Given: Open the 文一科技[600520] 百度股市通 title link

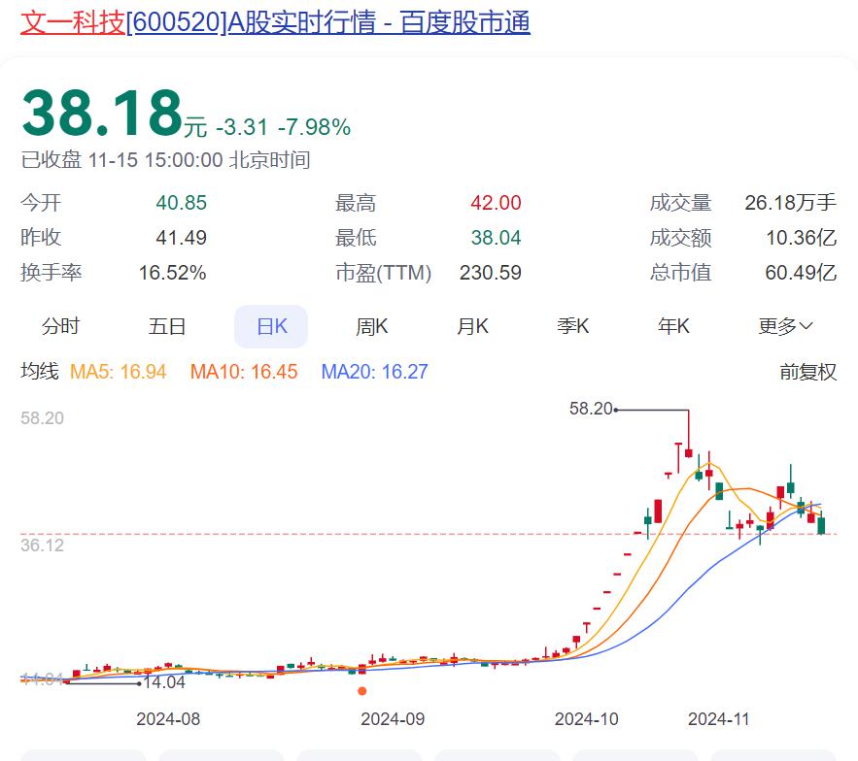Looking at the screenshot, I should coord(275,23).
